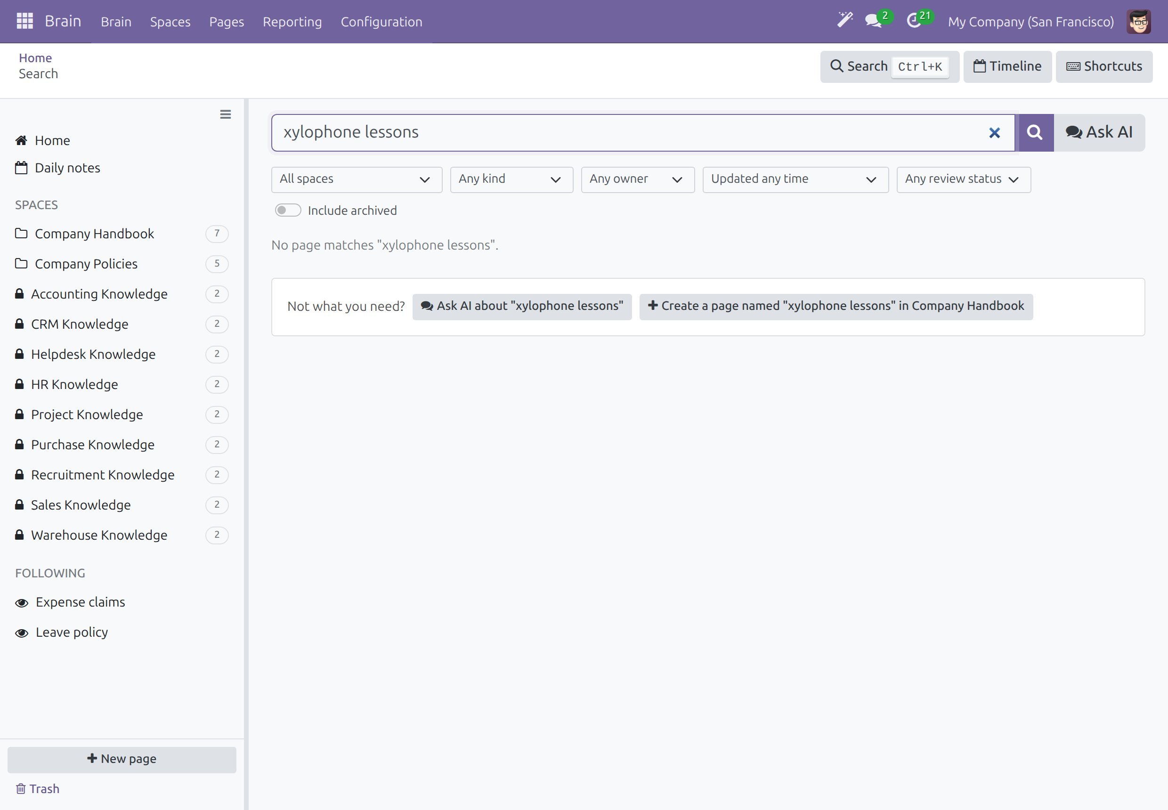Screen dimensions: 1168x810
Task: Open the Pages menu
Action: coord(227,22)
